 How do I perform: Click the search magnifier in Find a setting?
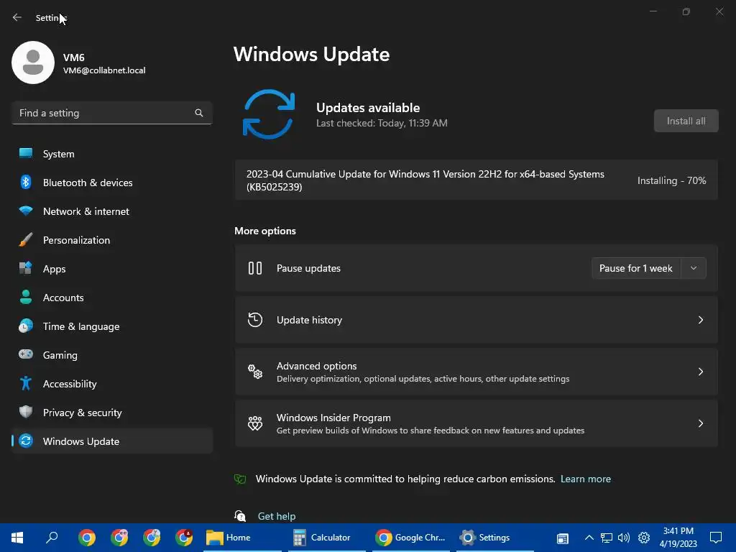click(199, 113)
